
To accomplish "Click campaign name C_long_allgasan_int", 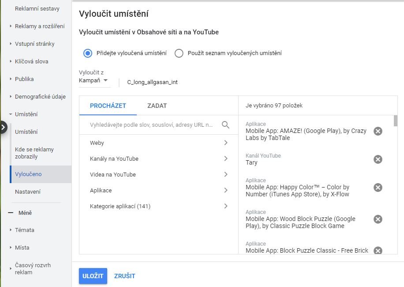I will point(152,82).
